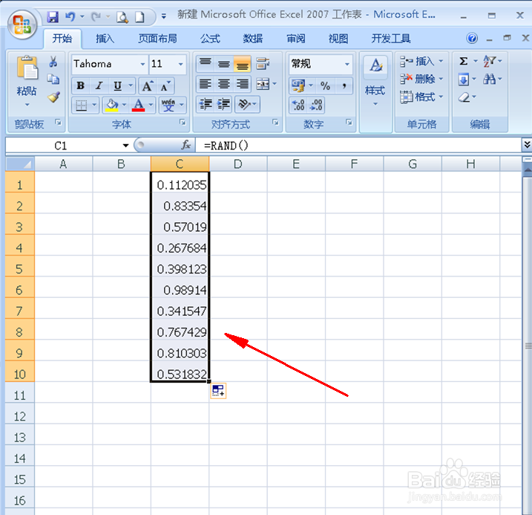Toggle italic formatting
The height and width of the screenshot is (515, 532).
point(99,86)
